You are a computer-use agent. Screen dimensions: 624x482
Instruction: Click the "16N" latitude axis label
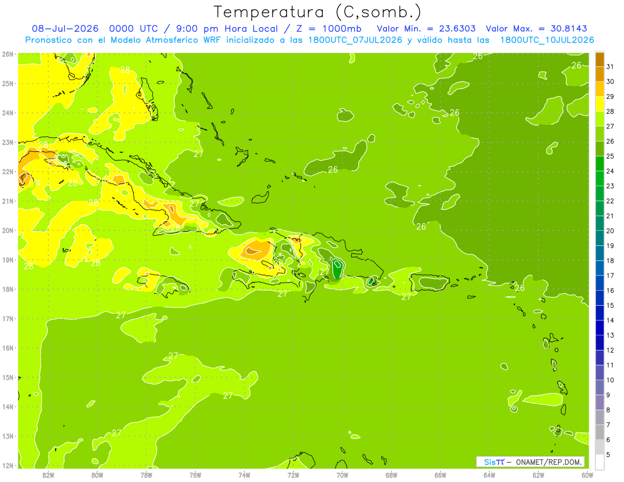(8, 348)
